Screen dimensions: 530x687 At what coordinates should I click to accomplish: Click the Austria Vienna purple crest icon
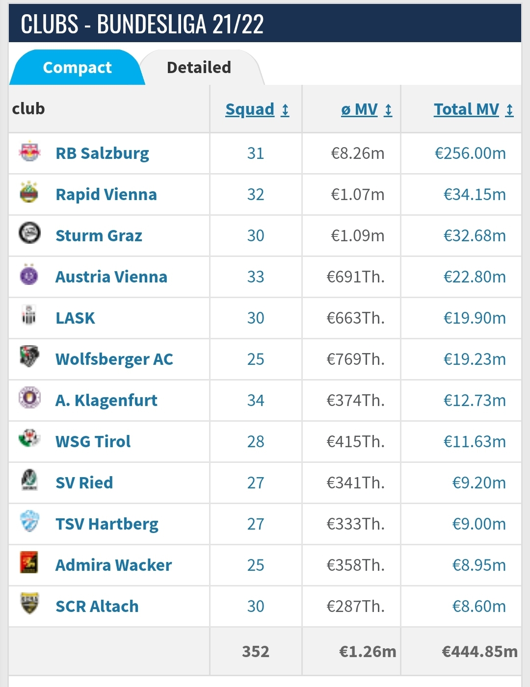[29, 275]
